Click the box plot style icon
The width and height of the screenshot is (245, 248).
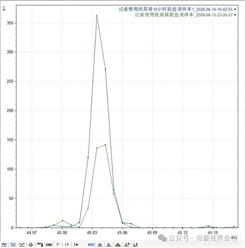coord(31,245)
